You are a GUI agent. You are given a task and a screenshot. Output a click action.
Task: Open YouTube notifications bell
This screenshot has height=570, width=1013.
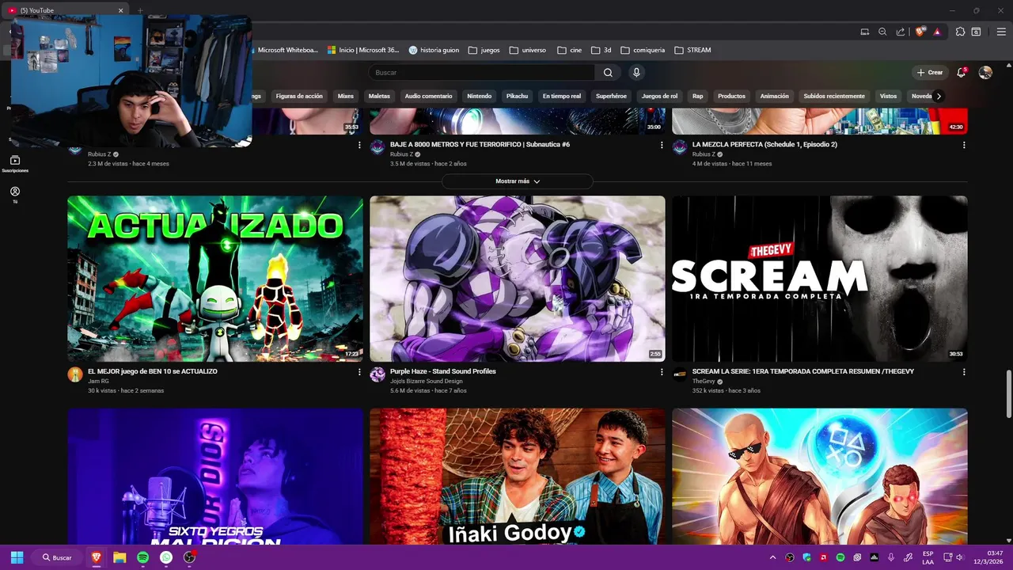[x=962, y=72]
